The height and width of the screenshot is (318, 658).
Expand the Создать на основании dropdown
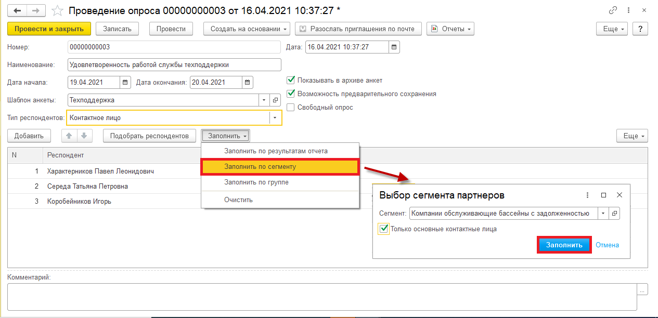tap(247, 29)
